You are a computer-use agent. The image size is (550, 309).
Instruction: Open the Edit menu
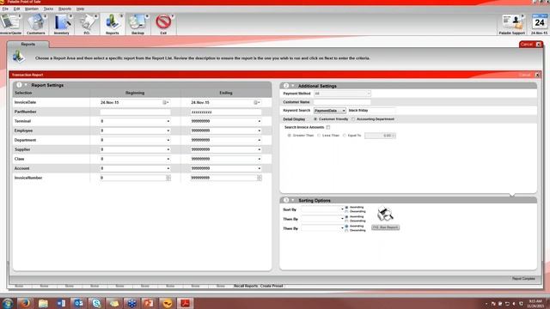16,9
